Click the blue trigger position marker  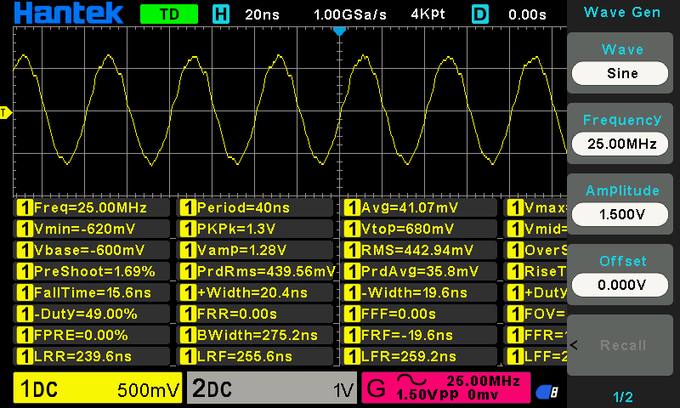339,31
